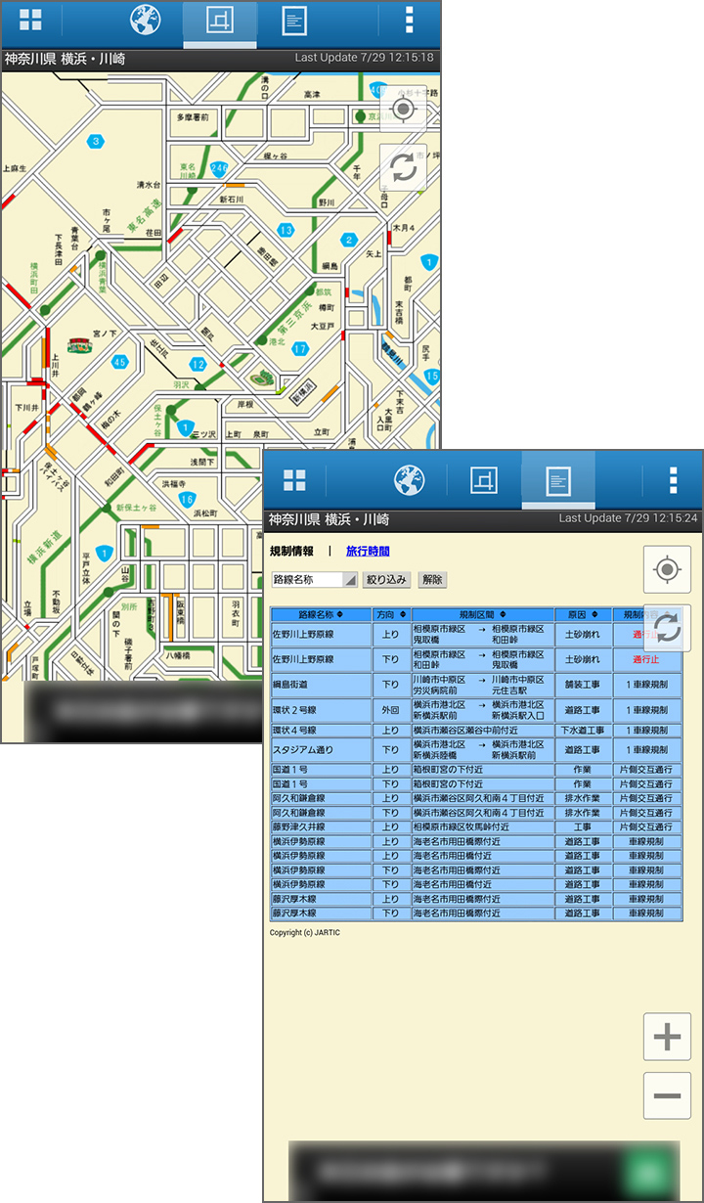The height and width of the screenshot is (1203, 704).
Task: Select the 規制情報 tab
Action: coord(291,552)
